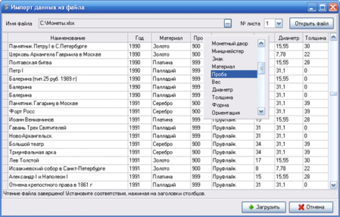Click the popup list scrollbar thumb
Screen dimensions: 340x217
tap(261, 68)
